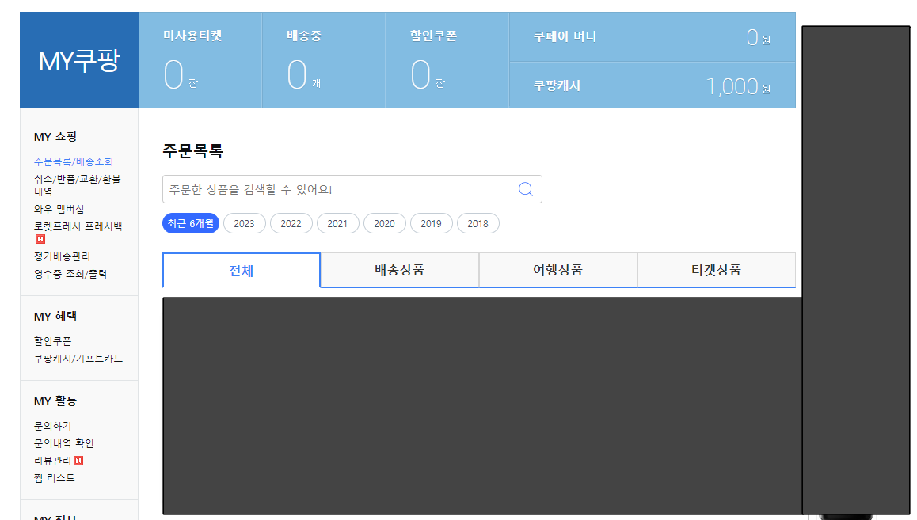Viewport: 917px width, 520px height.
Task: Open 미사용티켓 count tile
Action: 200,60
